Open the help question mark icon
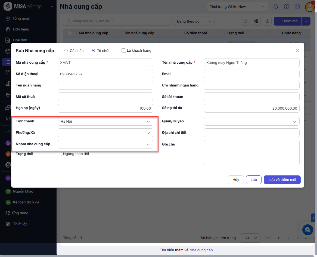 287,7
